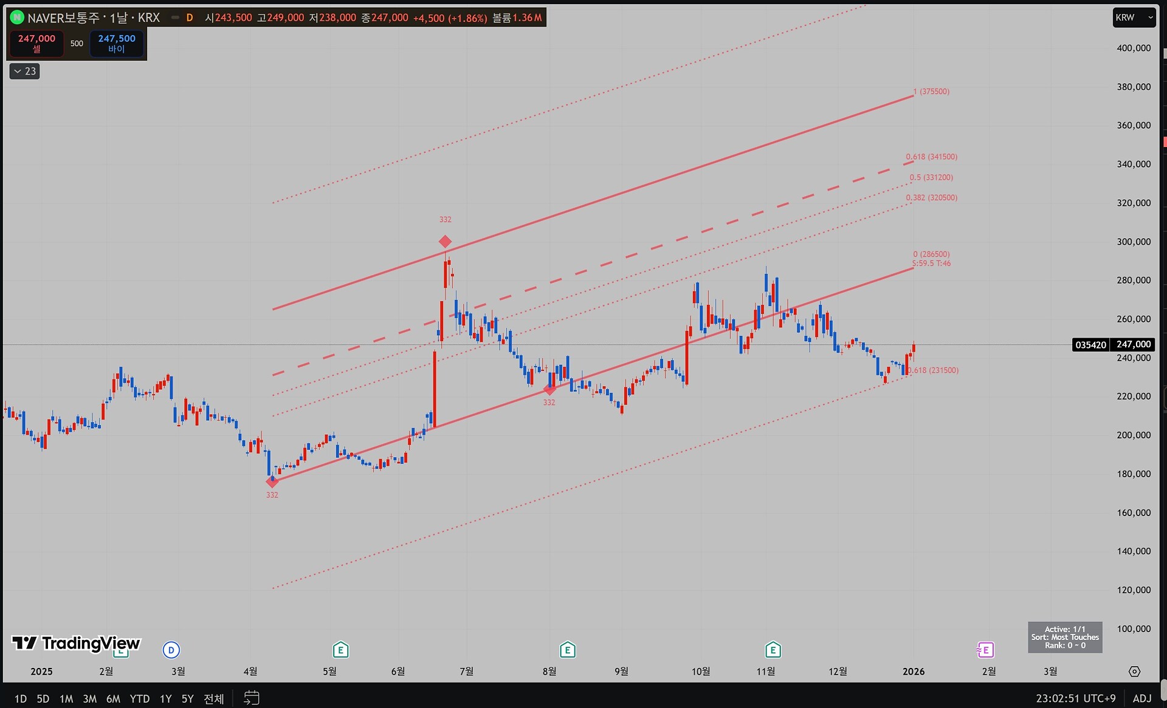Toggle the ADJ adjusted price setting

click(x=1142, y=698)
